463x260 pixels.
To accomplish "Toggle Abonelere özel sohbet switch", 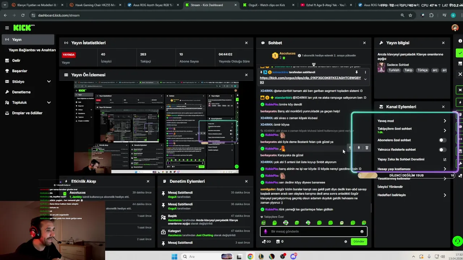I will [x=442, y=140].
